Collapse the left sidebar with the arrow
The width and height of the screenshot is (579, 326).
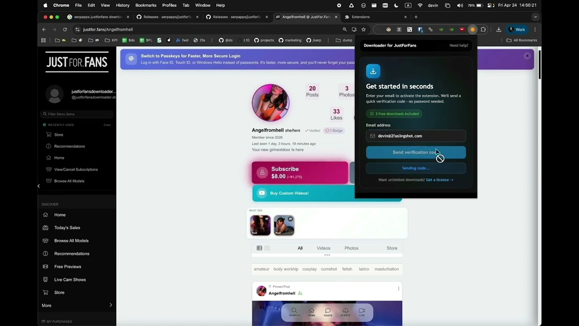[x=39, y=186]
